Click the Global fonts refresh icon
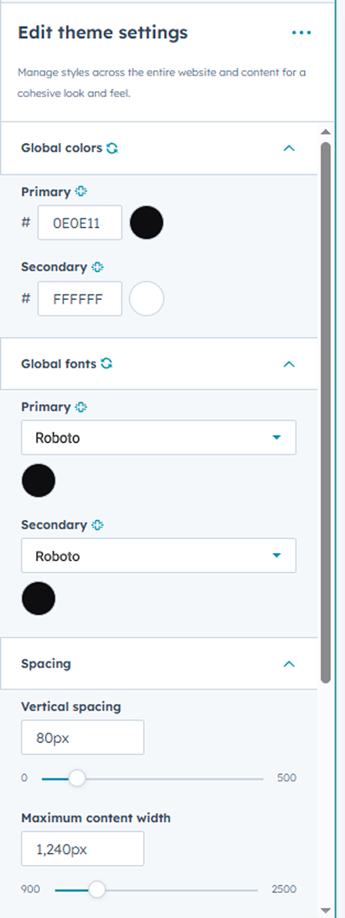Viewport: 345px width, 918px height. [x=106, y=363]
